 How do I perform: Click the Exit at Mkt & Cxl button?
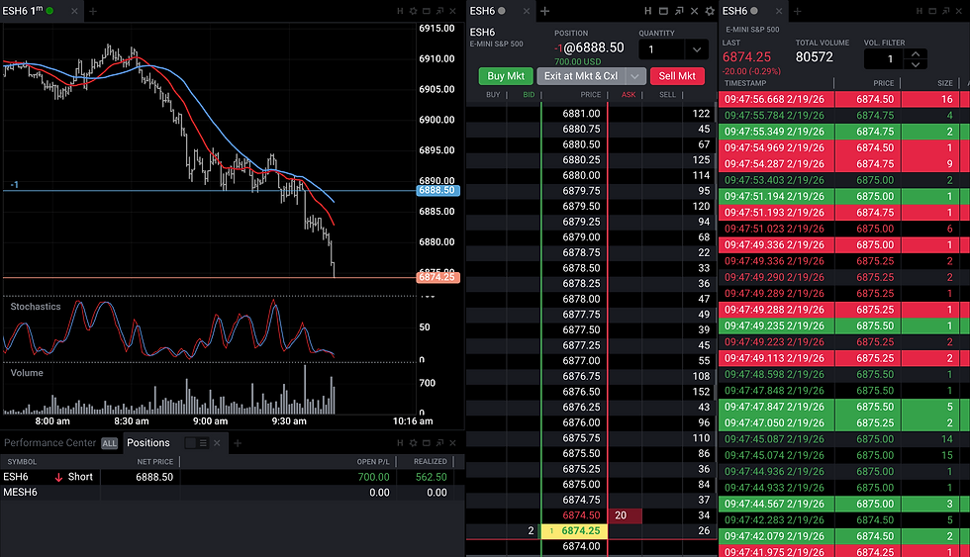pos(581,76)
